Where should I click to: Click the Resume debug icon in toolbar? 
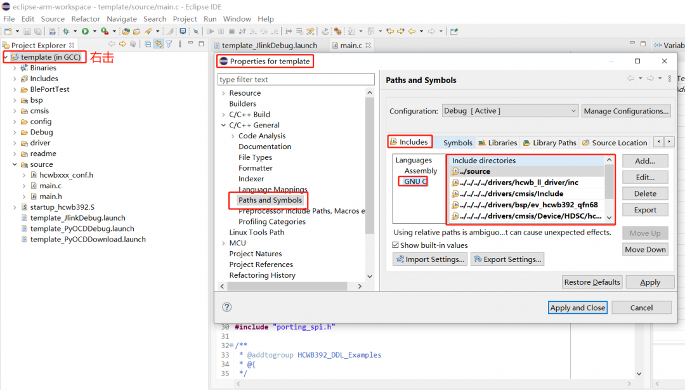pyautogui.click(x=210, y=32)
